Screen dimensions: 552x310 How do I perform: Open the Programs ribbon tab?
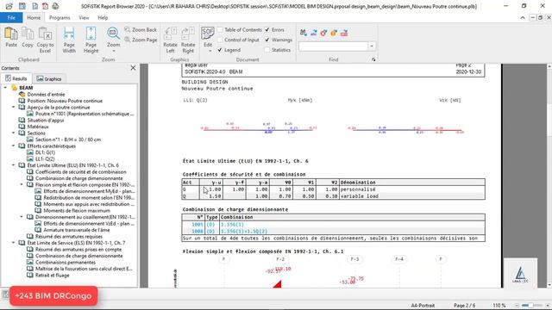pos(60,17)
